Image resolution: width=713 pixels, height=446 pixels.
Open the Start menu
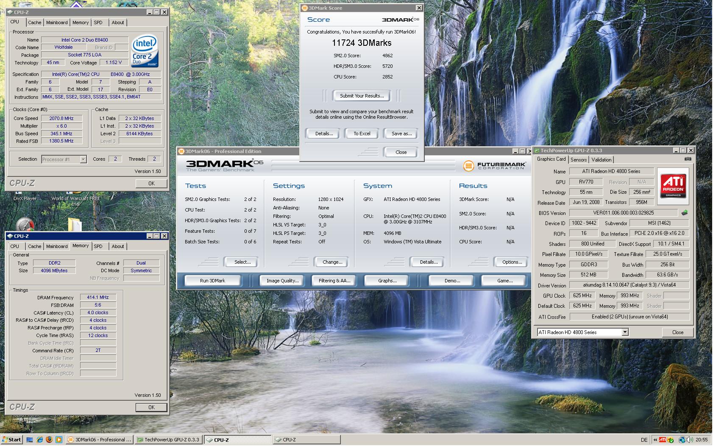(x=11, y=440)
